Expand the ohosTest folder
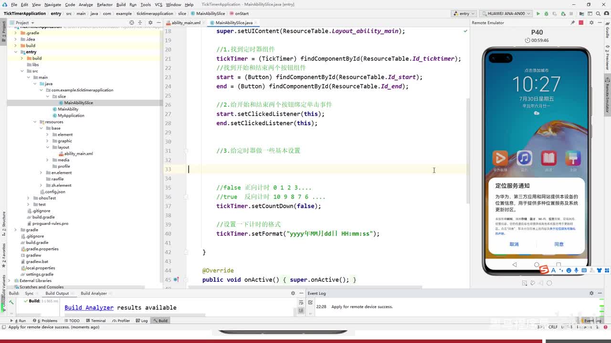 (28, 198)
